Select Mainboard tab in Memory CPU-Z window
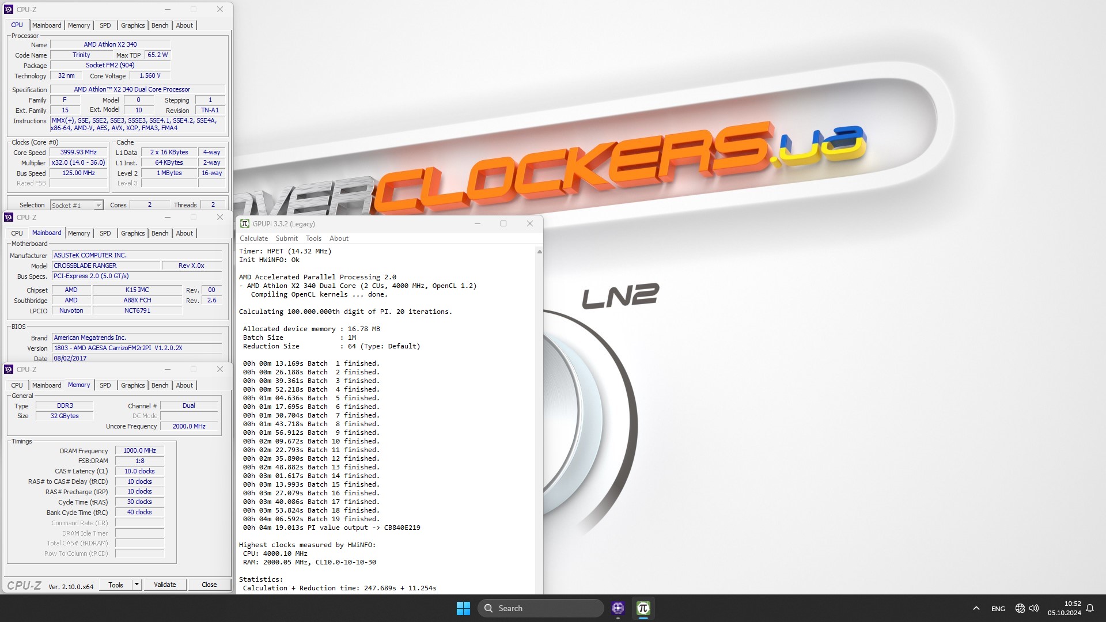This screenshot has height=622, width=1106. (47, 385)
